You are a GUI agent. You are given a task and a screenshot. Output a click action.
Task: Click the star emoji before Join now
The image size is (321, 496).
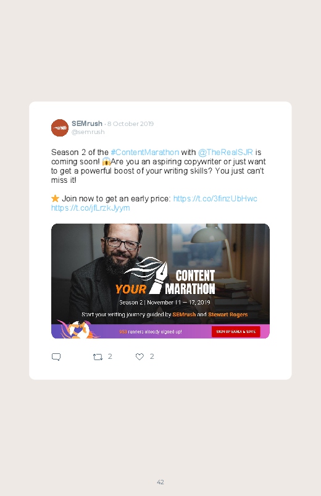tap(55, 198)
